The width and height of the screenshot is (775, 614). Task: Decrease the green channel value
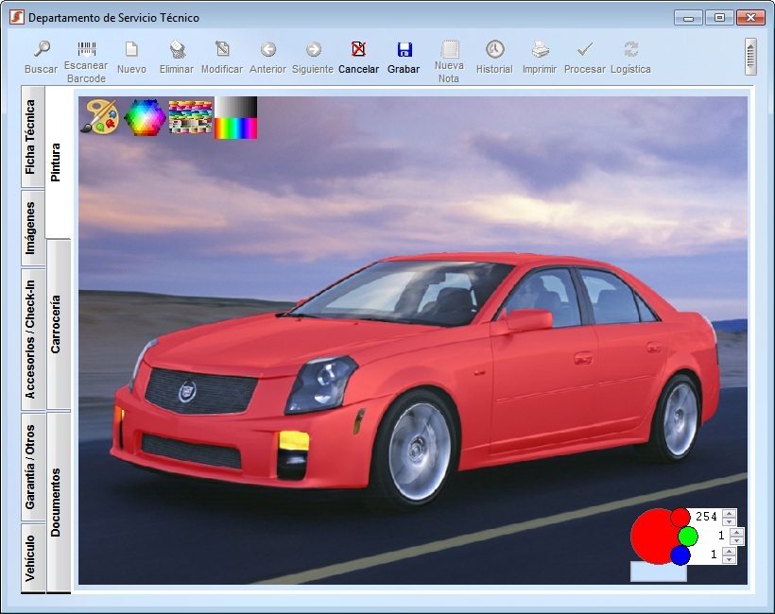(x=737, y=541)
